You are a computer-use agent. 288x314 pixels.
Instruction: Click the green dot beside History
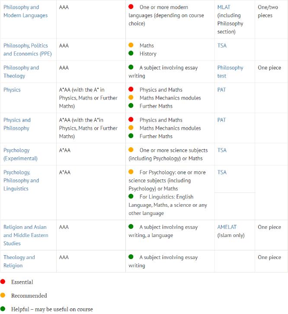tap(131, 54)
